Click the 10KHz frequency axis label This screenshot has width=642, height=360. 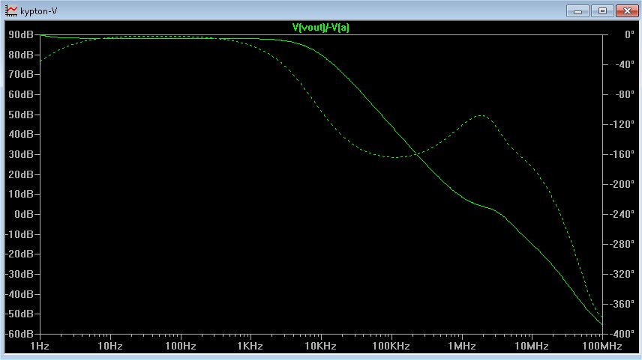(x=320, y=346)
